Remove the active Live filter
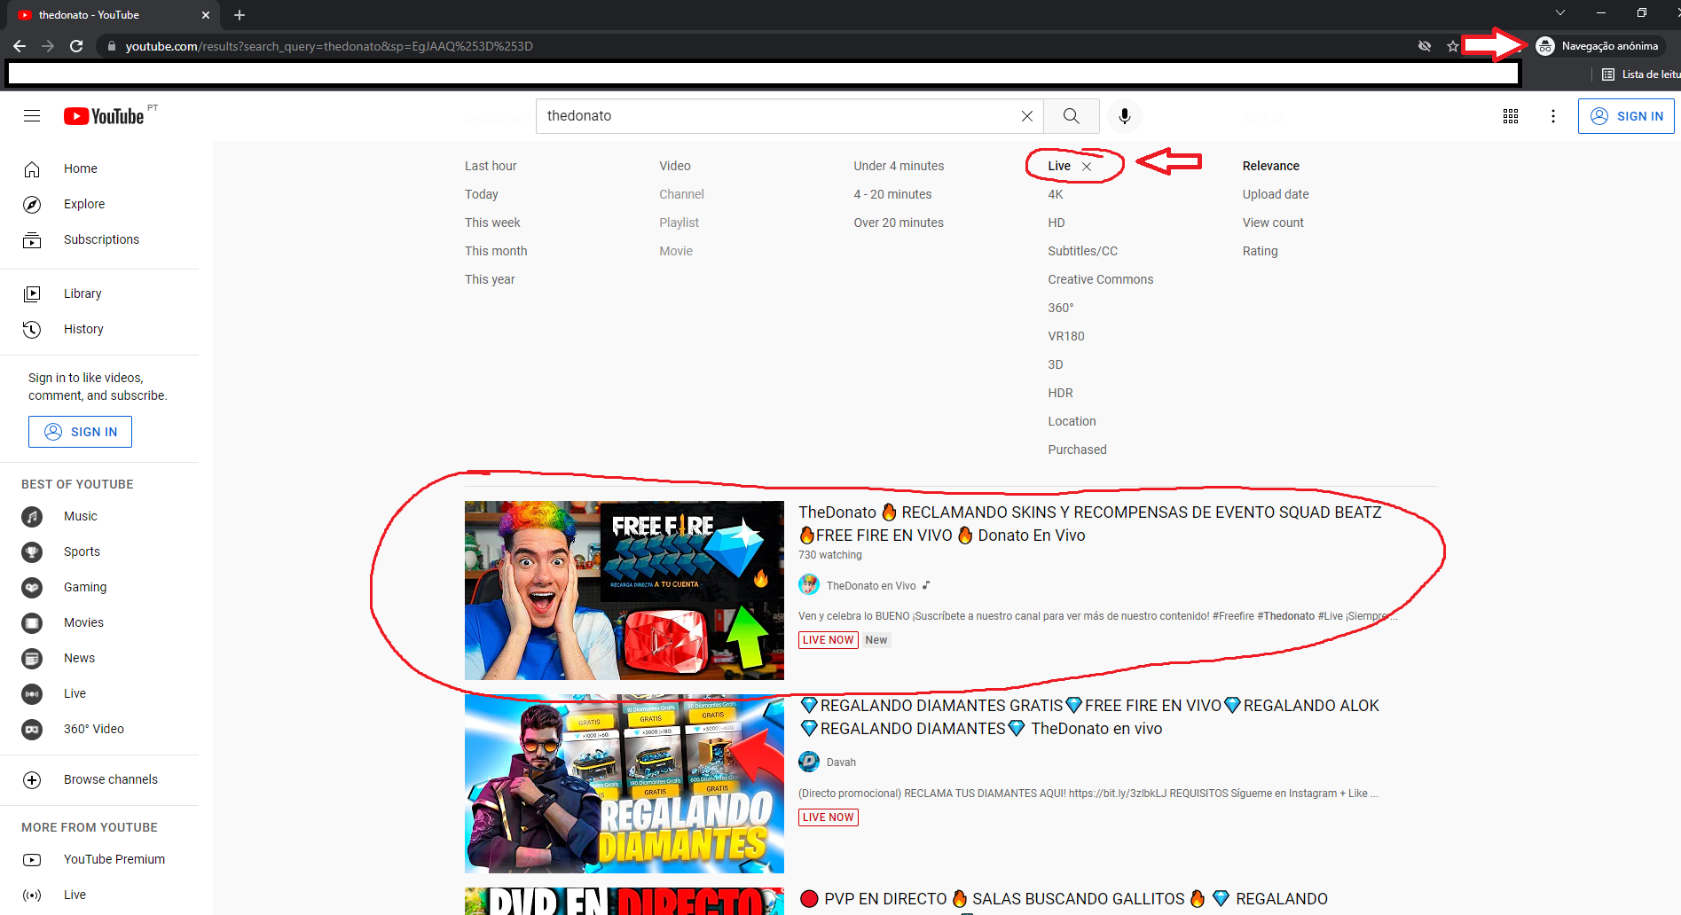Screen dimensions: 1681x915 [1087, 167]
